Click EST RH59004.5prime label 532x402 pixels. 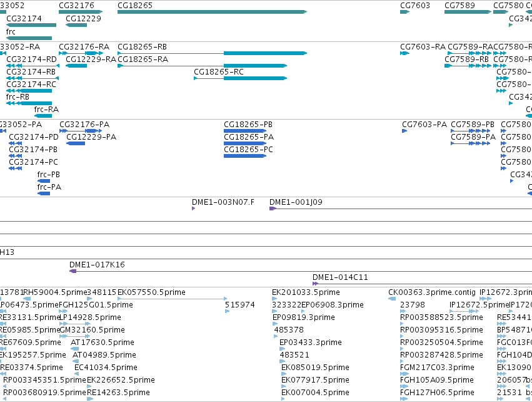pyautogui.click(x=55, y=292)
